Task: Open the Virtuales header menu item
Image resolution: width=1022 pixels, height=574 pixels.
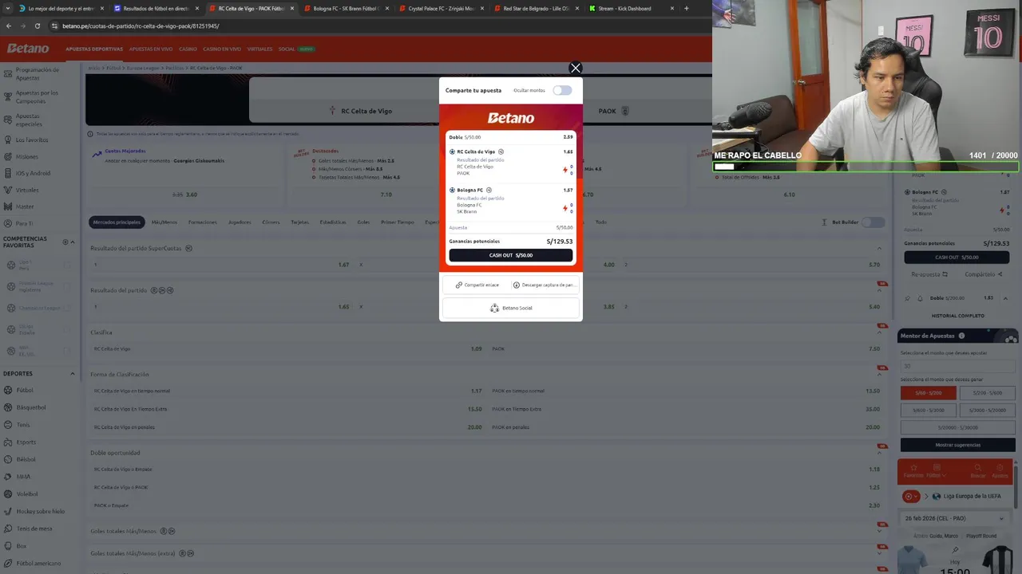Action: (259, 49)
